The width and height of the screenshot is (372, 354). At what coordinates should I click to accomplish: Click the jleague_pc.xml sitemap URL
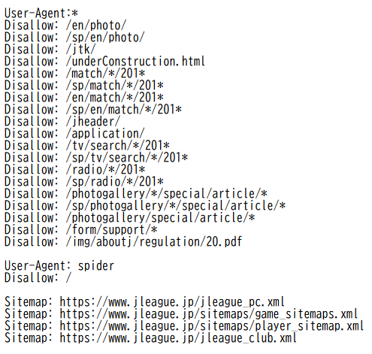tap(172, 302)
